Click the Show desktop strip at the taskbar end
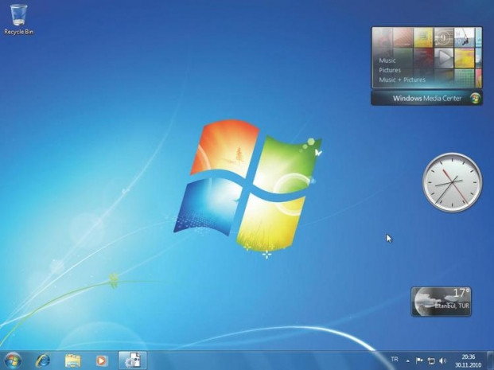The width and height of the screenshot is (494, 370). coord(491,360)
